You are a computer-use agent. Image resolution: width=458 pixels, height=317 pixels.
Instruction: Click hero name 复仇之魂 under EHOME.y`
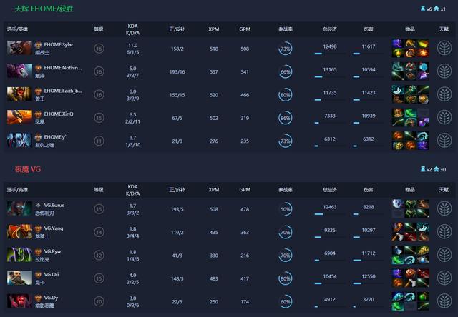click(x=44, y=145)
